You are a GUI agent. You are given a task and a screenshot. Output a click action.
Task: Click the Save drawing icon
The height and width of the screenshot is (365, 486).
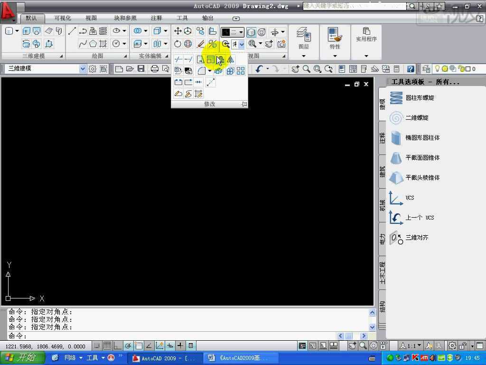tap(141, 68)
